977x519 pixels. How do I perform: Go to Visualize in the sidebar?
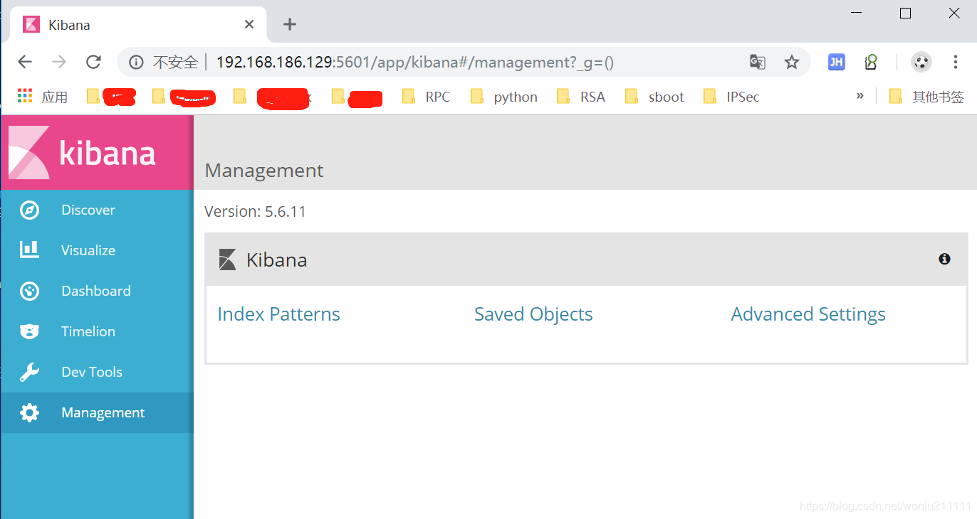coord(97,250)
